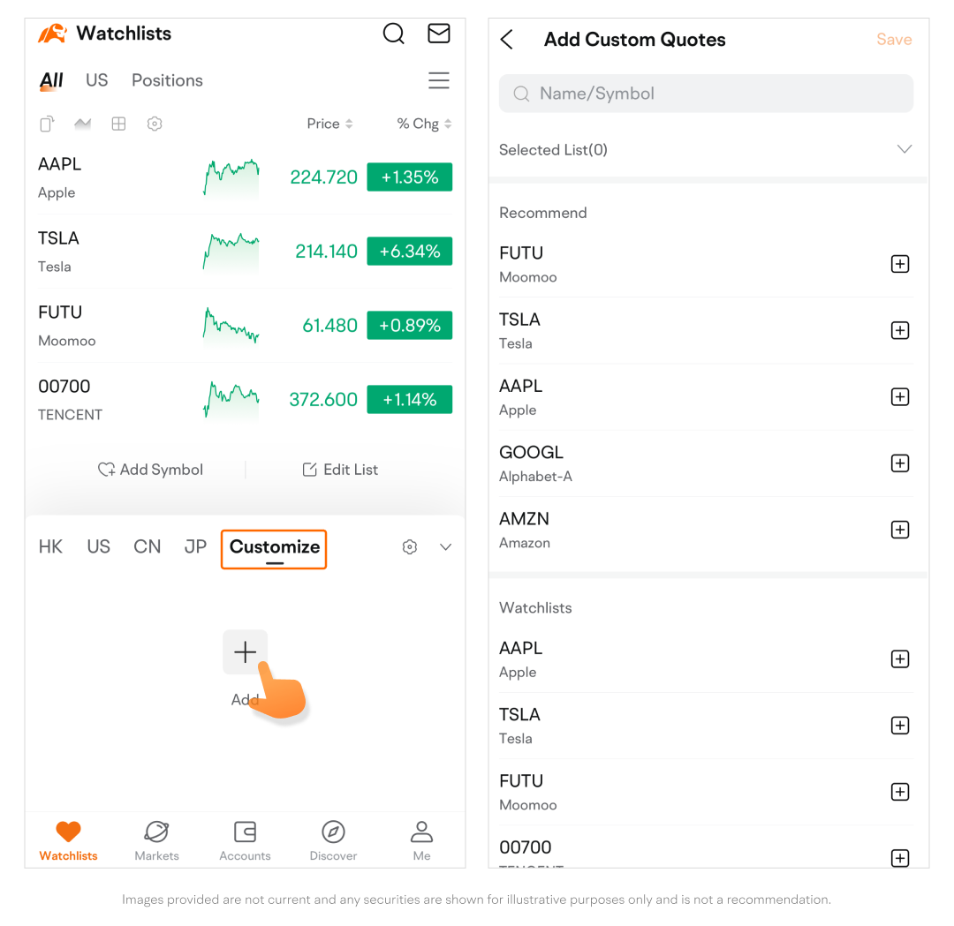
Task: Open the hamburger menu beside Positions
Action: pos(439,80)
